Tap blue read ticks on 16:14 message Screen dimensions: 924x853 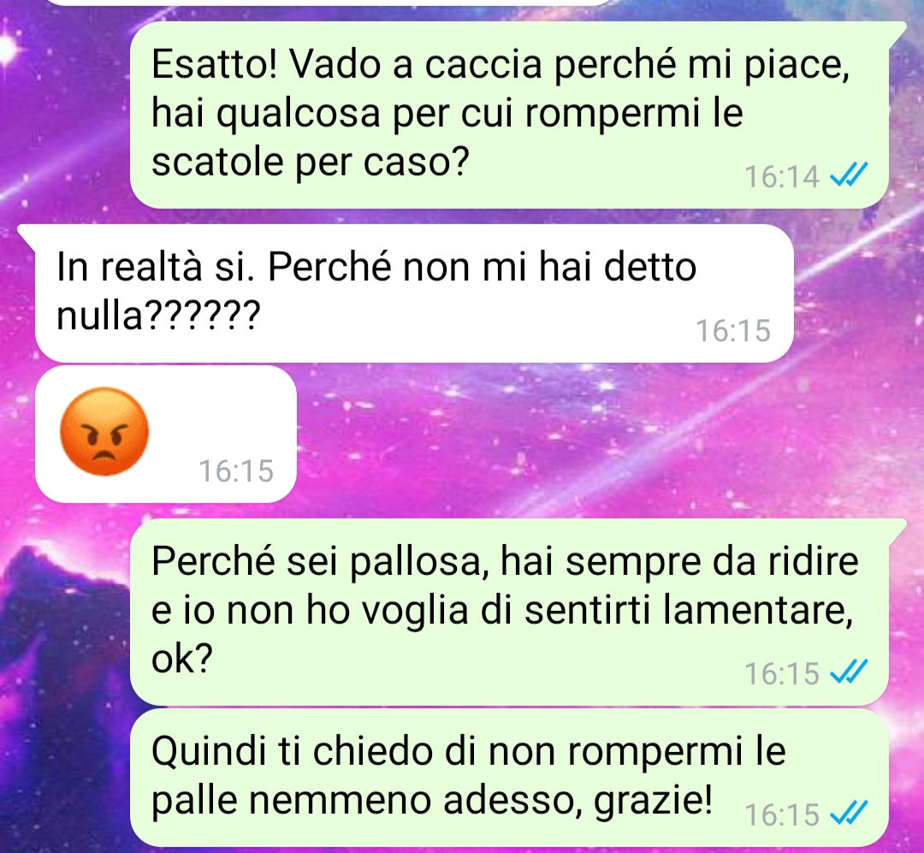(x=849, y=175)
